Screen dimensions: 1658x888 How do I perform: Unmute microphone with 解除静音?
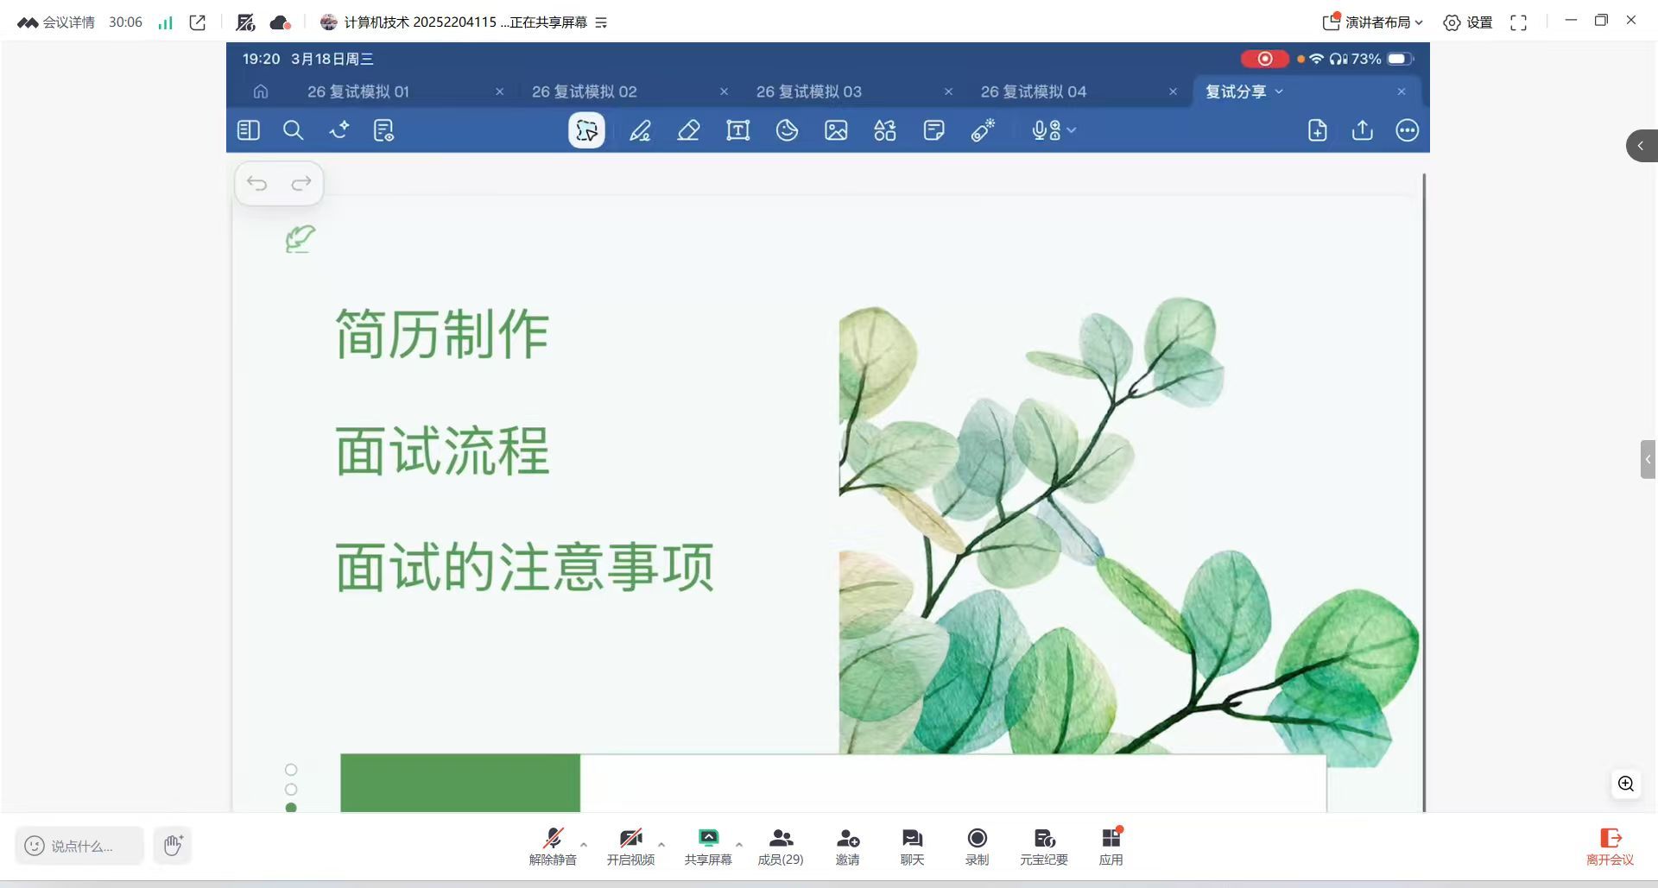click(553, 846)
